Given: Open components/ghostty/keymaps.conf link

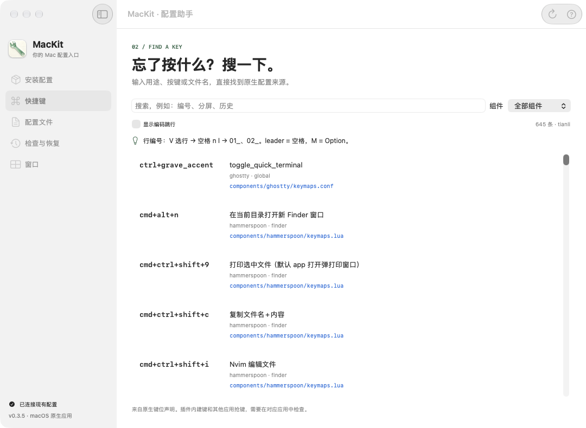Looking at the screenshot, I should (282, 186).
